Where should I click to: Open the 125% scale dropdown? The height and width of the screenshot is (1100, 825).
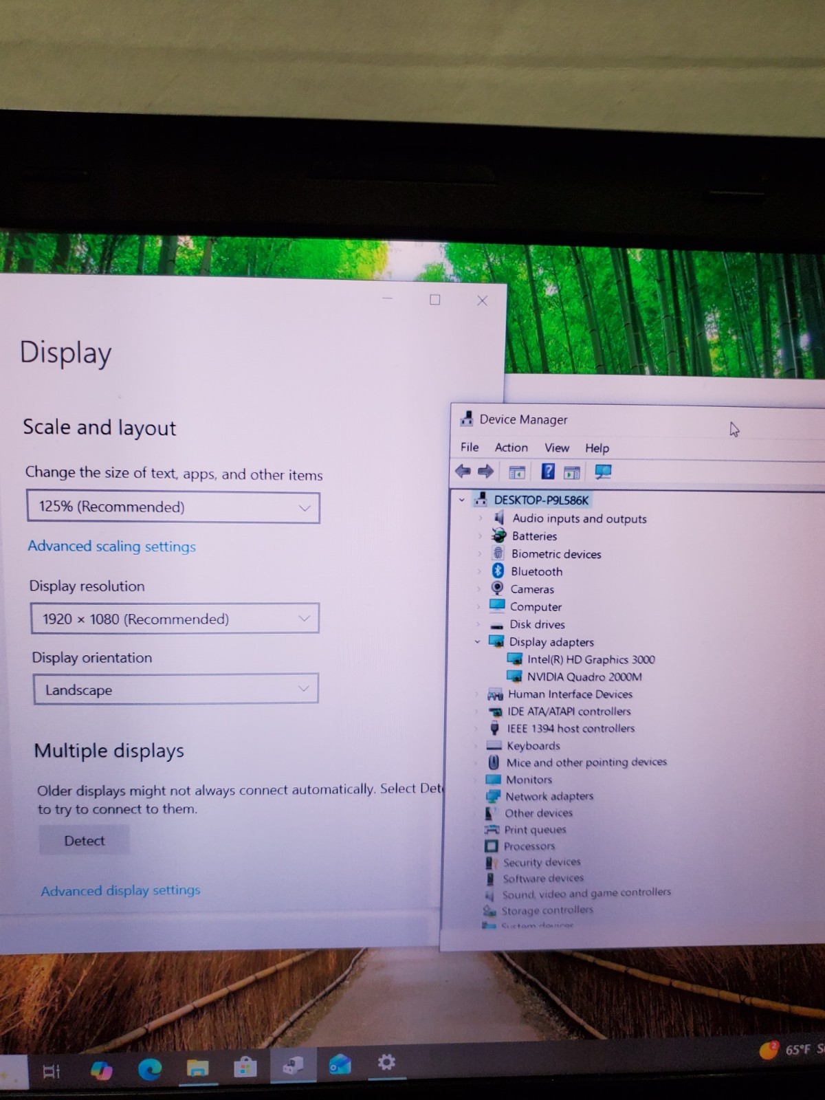tap(173, 507)
